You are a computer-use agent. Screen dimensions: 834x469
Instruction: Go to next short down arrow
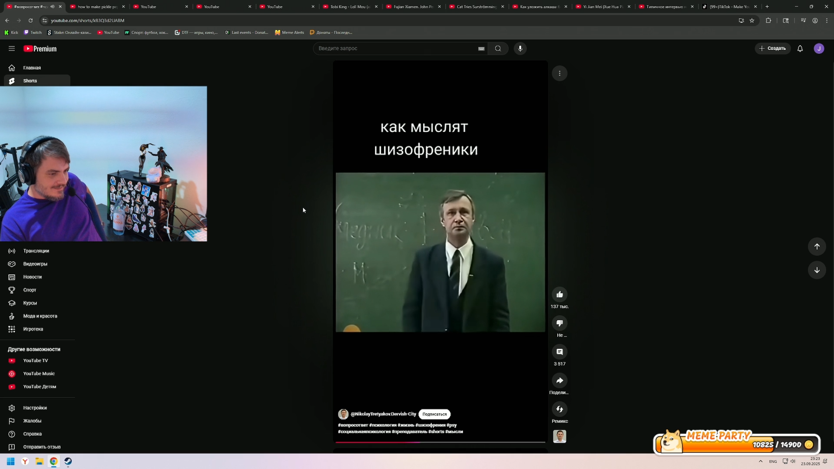click(817, 270)
